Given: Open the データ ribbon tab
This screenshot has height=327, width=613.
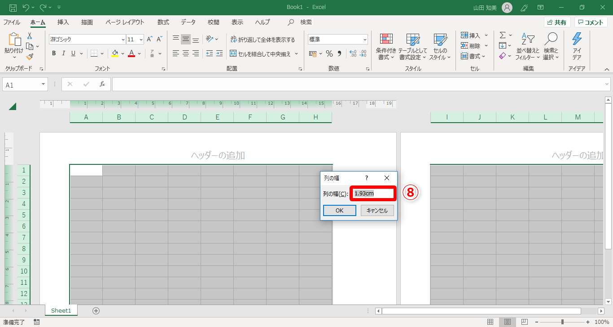Looking at the screenshot, I should [x=188, y=22].
